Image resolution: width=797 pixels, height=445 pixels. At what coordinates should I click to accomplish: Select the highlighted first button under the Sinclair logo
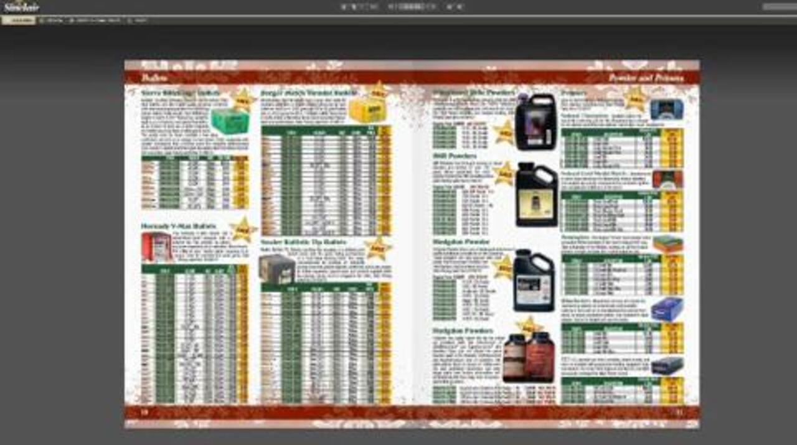[19, 21]
